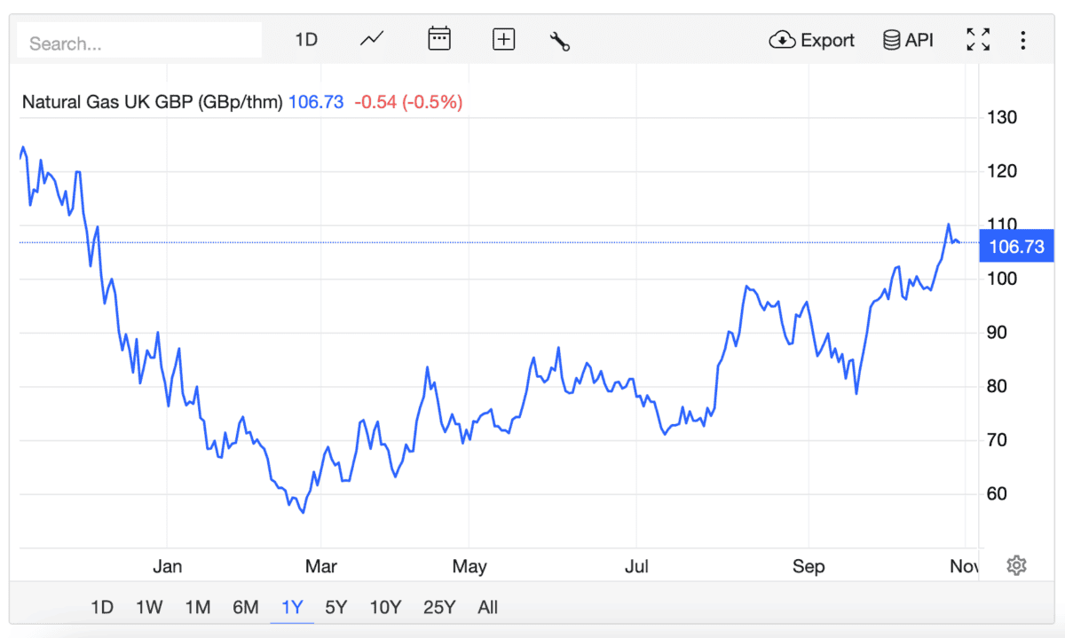Show the 10Y time range

385,607
